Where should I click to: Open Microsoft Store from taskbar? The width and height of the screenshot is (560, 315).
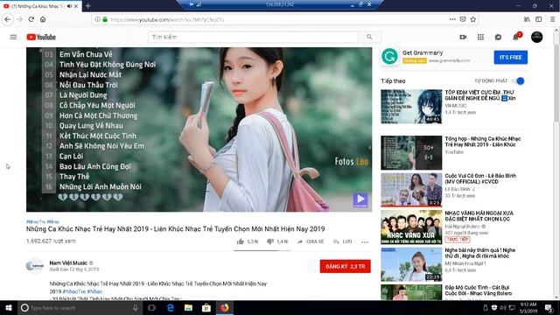pos(206,307)
